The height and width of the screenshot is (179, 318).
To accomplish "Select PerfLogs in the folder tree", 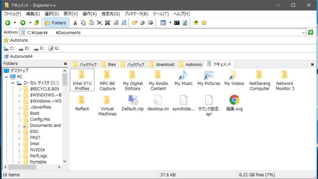I will pos(39,156).
